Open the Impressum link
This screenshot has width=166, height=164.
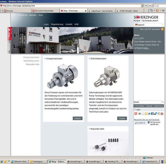159,106
